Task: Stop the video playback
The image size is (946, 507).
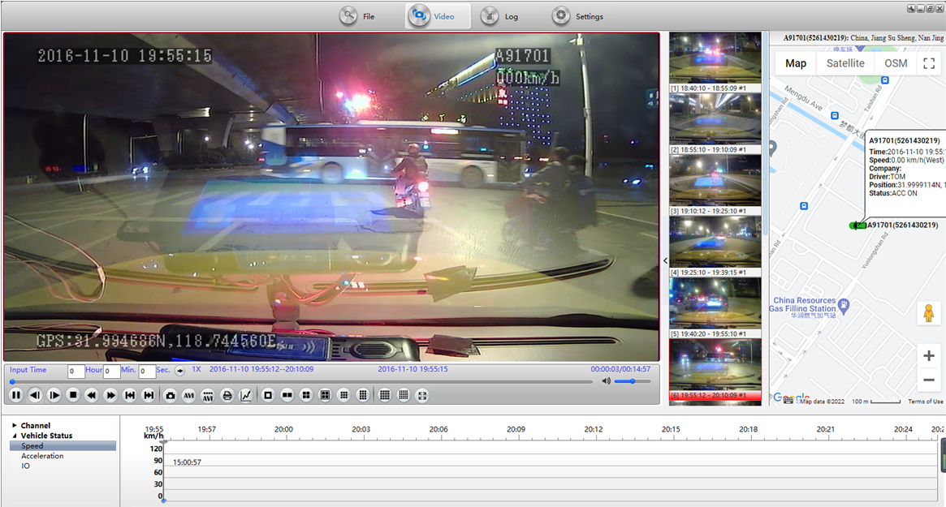Action: (x=73, y=396)
